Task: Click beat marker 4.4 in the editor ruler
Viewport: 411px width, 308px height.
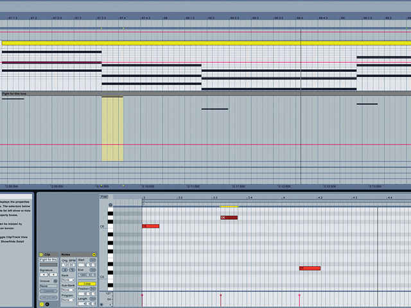Action: pyautogui.click(x=390, y=198)
